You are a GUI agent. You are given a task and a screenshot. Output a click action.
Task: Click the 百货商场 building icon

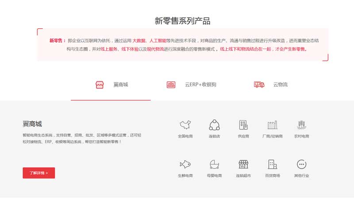pyautogui.click(x=272, y=164)
